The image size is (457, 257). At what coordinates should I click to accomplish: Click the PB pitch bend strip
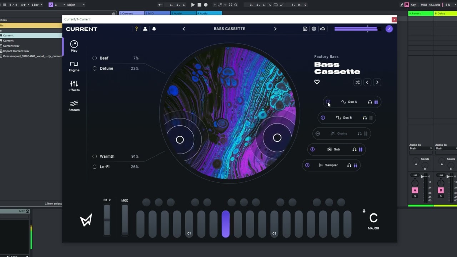(x=107, y=220)
